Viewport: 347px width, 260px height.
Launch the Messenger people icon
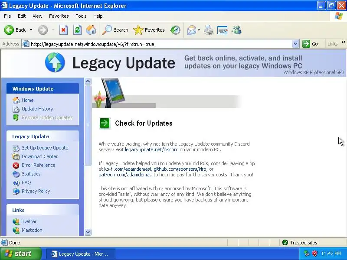[x=236, y=30]
